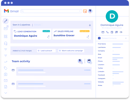Image resolution: width=130 pixels, height=100 pixels.
Task: Open the orange Streak layout icon
Action: pos(85,11)
